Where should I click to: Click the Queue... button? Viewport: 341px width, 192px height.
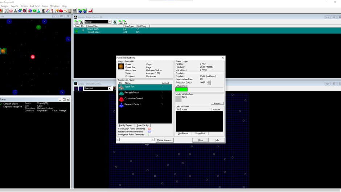pyautogui.click(x=217, y=103)
